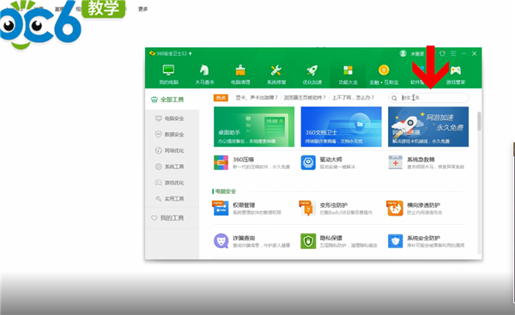The height and width of the screenshot is (315, 515).
Task: Select 游戏优化 category in sidebar
Action: tap(170, 183)
